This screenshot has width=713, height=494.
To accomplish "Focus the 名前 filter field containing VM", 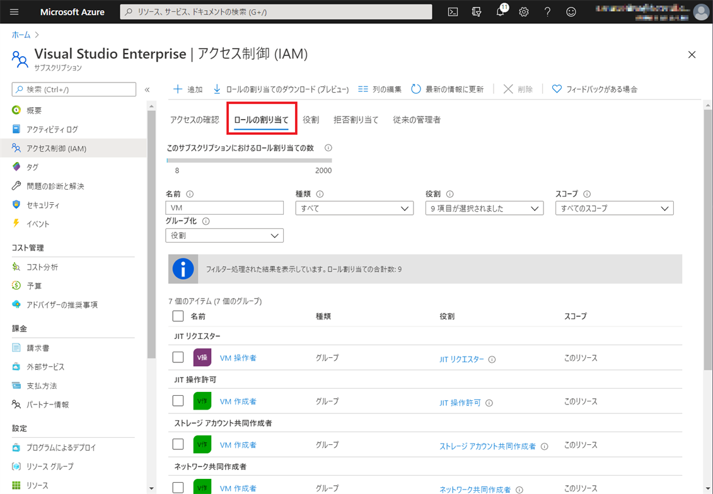I will pos(224,208).
